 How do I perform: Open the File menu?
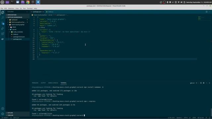[2, 8]
